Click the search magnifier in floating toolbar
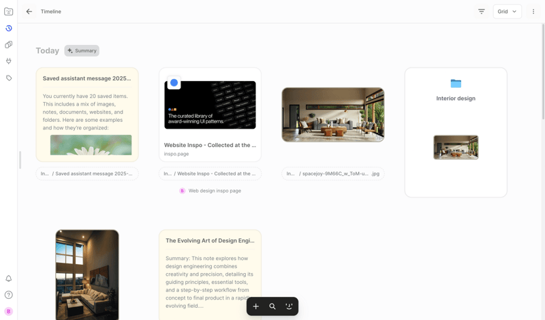The height and width of the screenshot is (320, 545). click(x=272, y=306)
